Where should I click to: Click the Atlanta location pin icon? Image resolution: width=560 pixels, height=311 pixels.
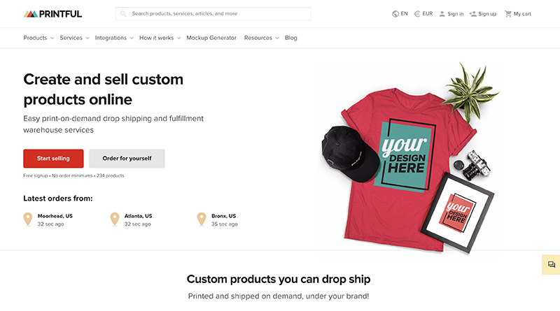pyautogui.click(x=115, y=219)
